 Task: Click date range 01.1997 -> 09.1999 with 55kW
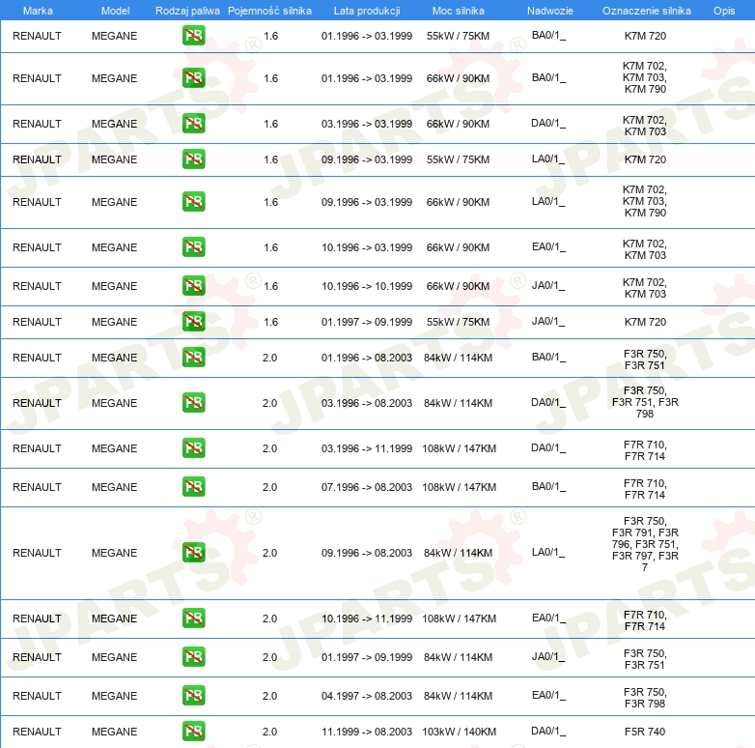pos(367,322)
